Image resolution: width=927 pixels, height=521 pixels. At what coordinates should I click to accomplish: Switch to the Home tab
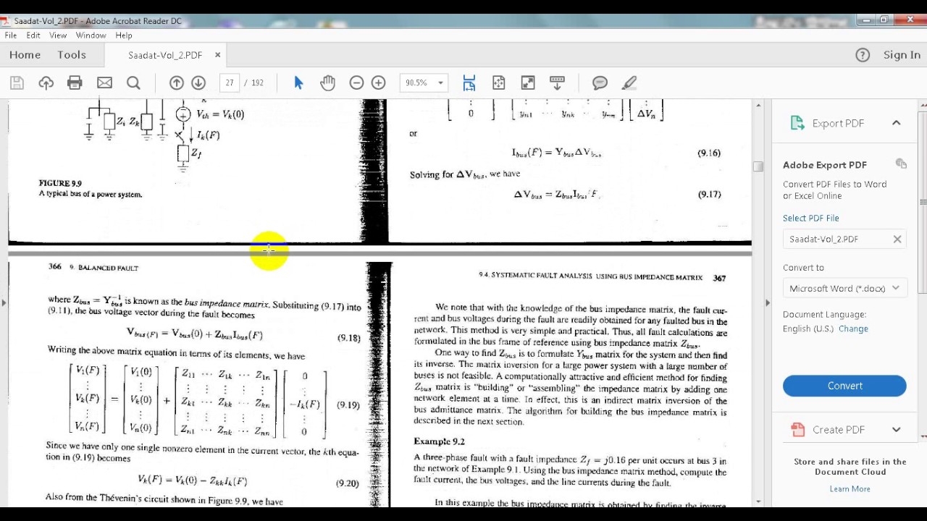(x=25, y=55)
